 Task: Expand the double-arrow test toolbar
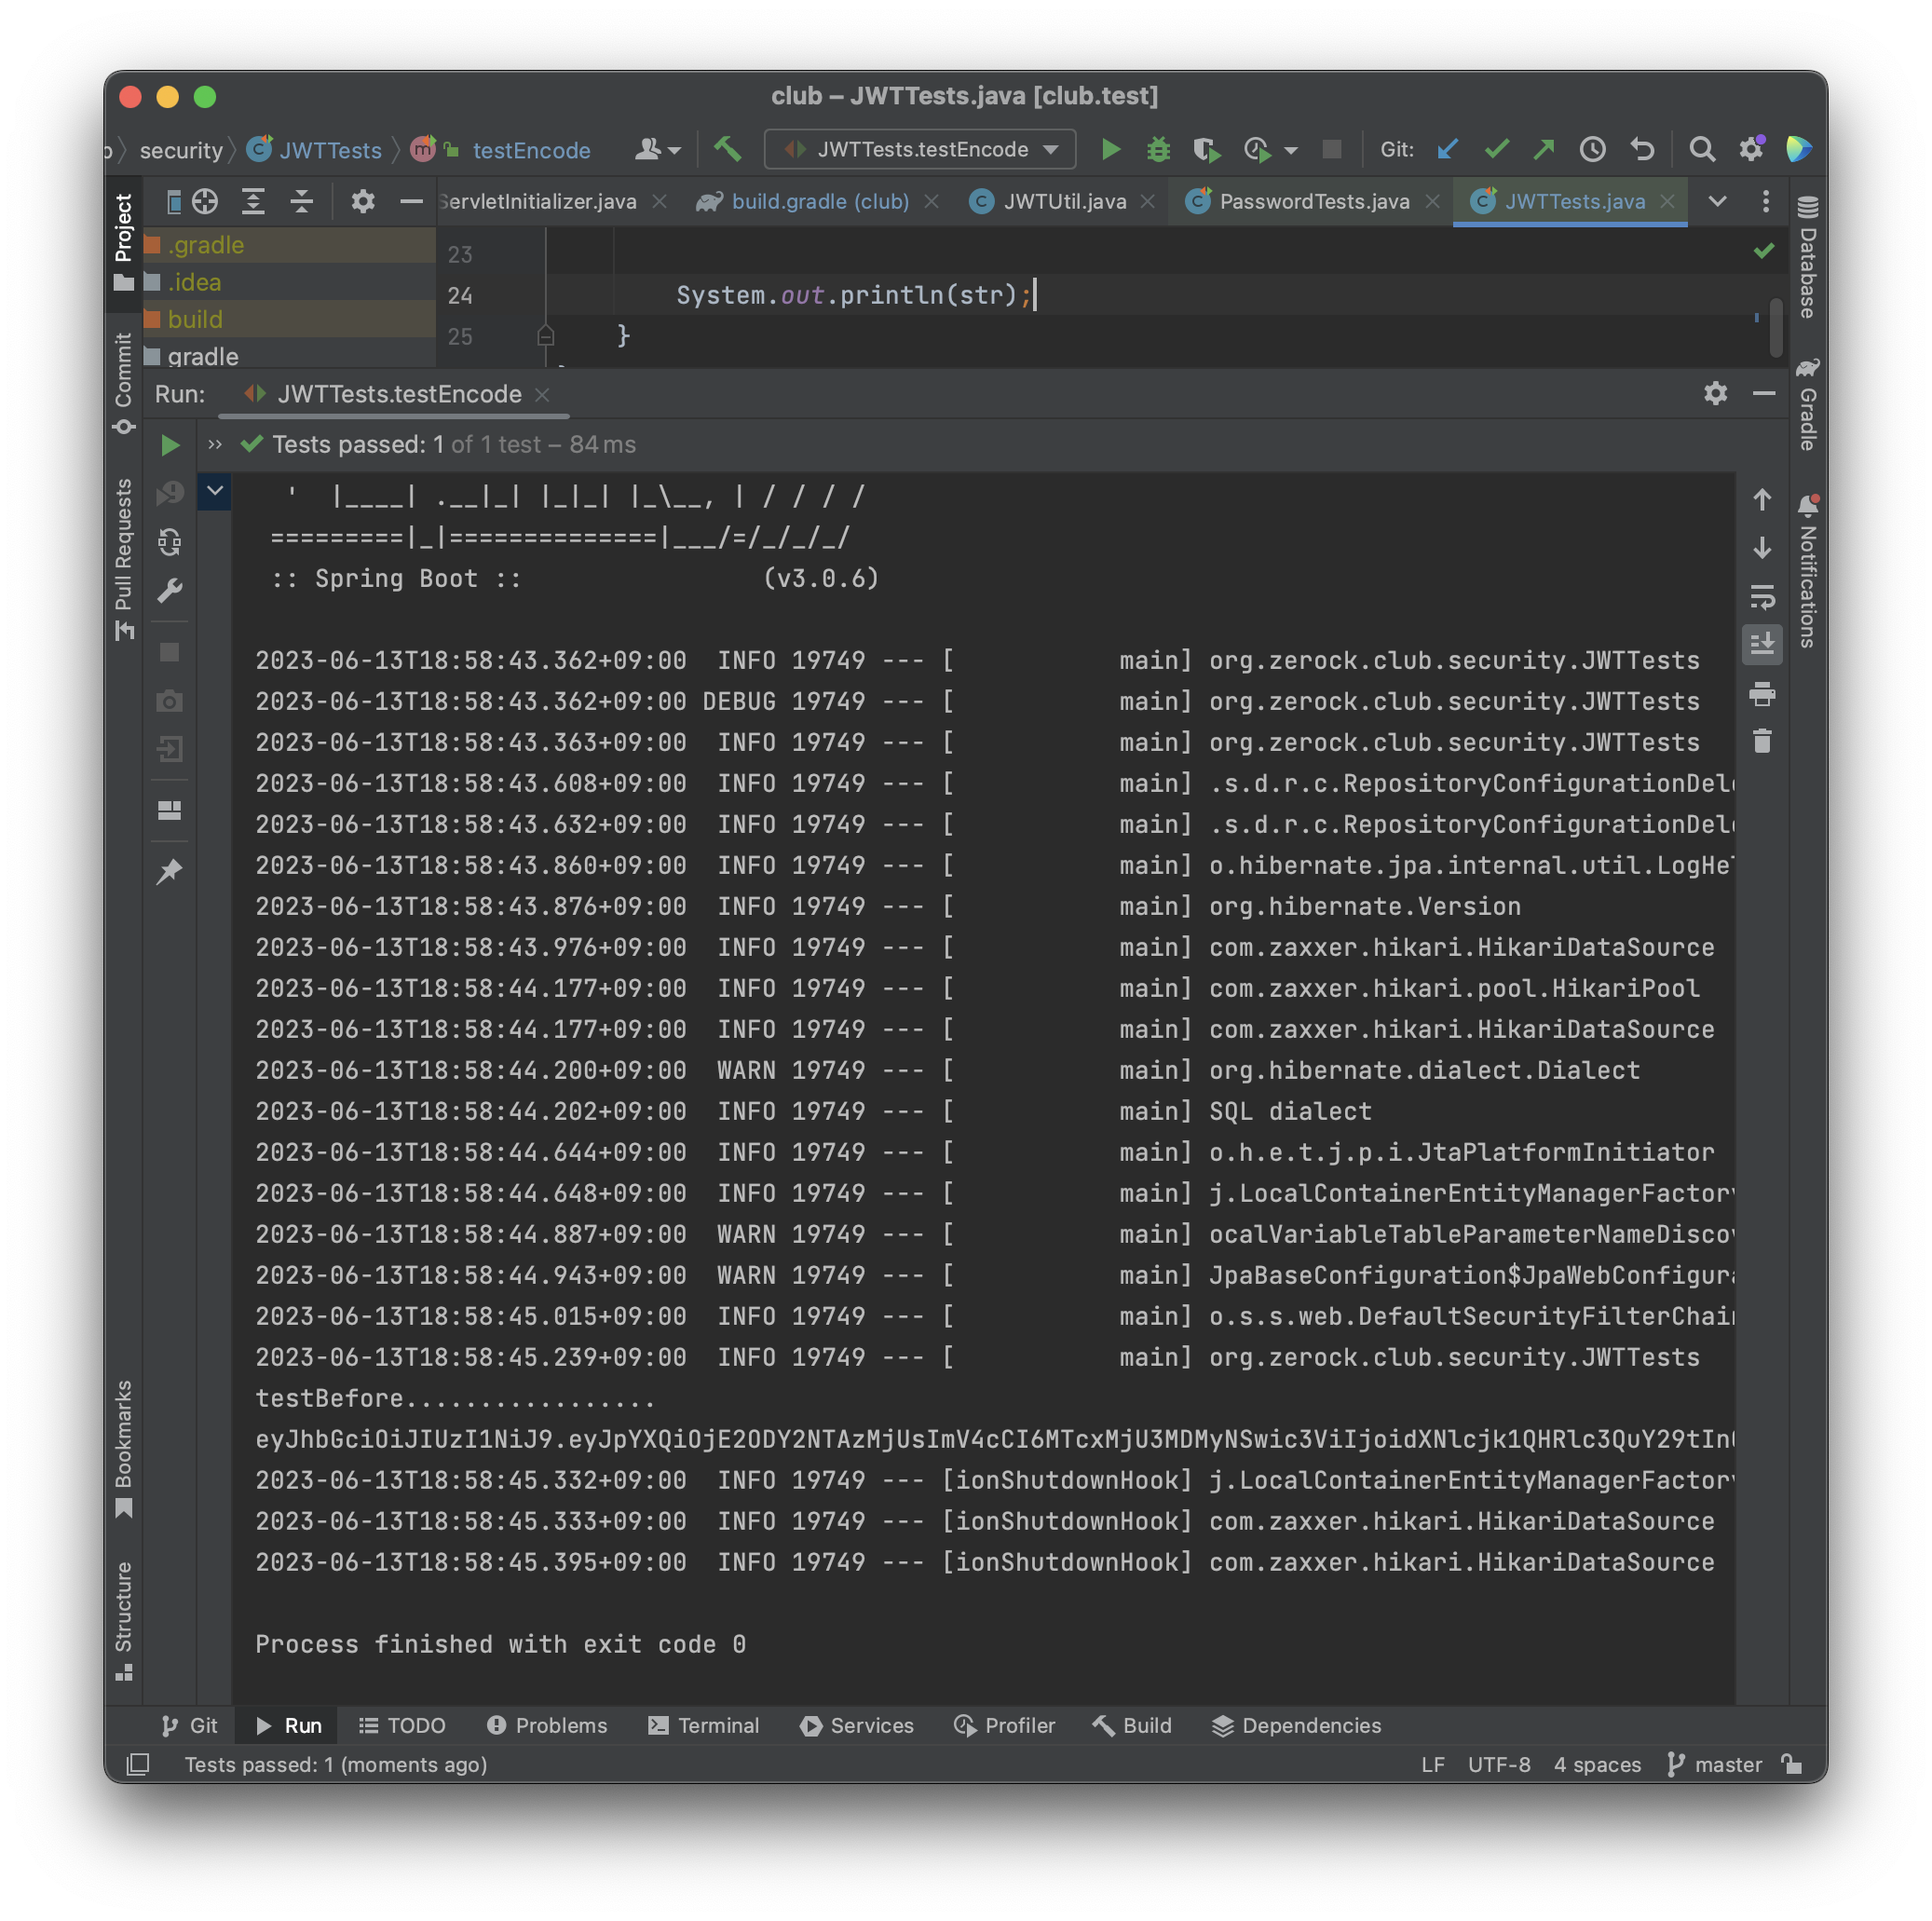coord(215,445)
